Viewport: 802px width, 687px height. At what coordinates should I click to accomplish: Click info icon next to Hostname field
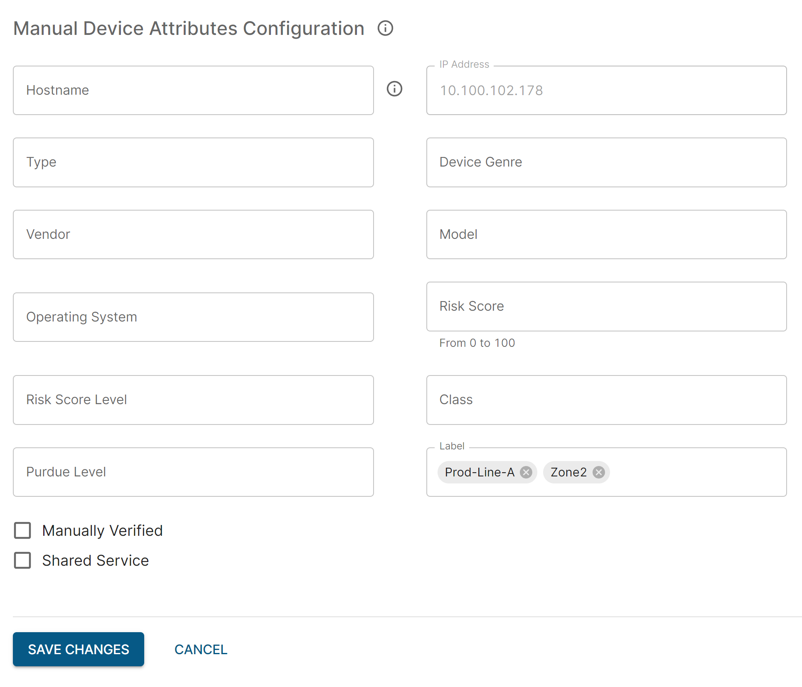pos(394,89)
